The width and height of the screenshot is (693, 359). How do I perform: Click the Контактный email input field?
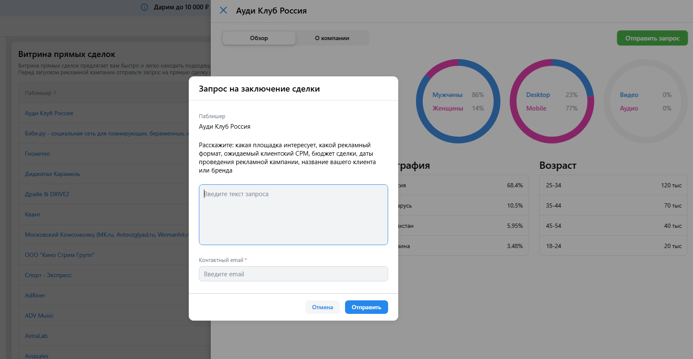pos(294,274)
